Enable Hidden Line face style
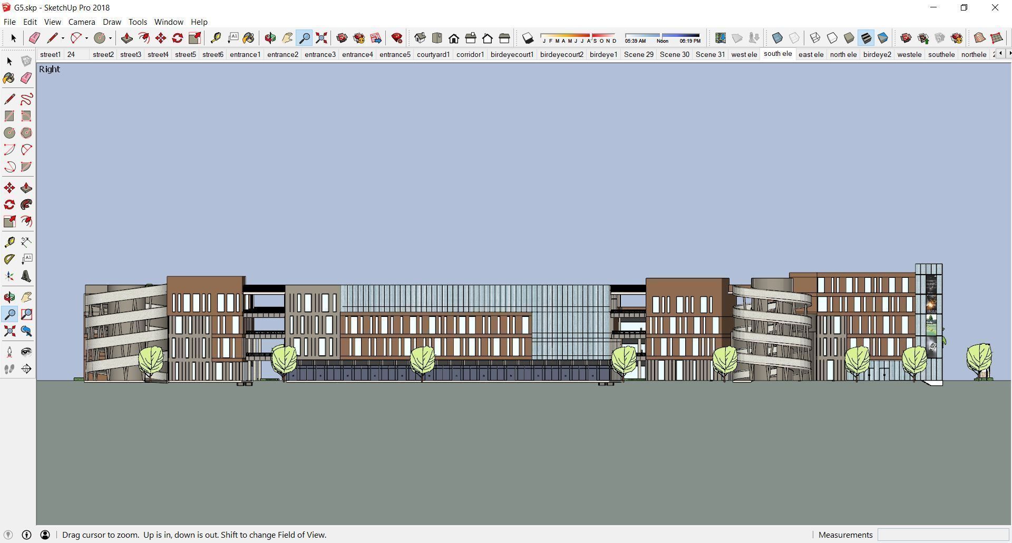 [832, 38]
